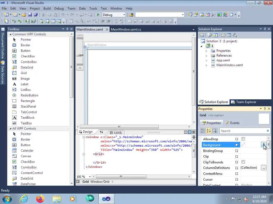Viewport: 273px width, 204px height.
Task: Click Solution Explorer's View Class Diagram icon
Action: pos(235,35)
